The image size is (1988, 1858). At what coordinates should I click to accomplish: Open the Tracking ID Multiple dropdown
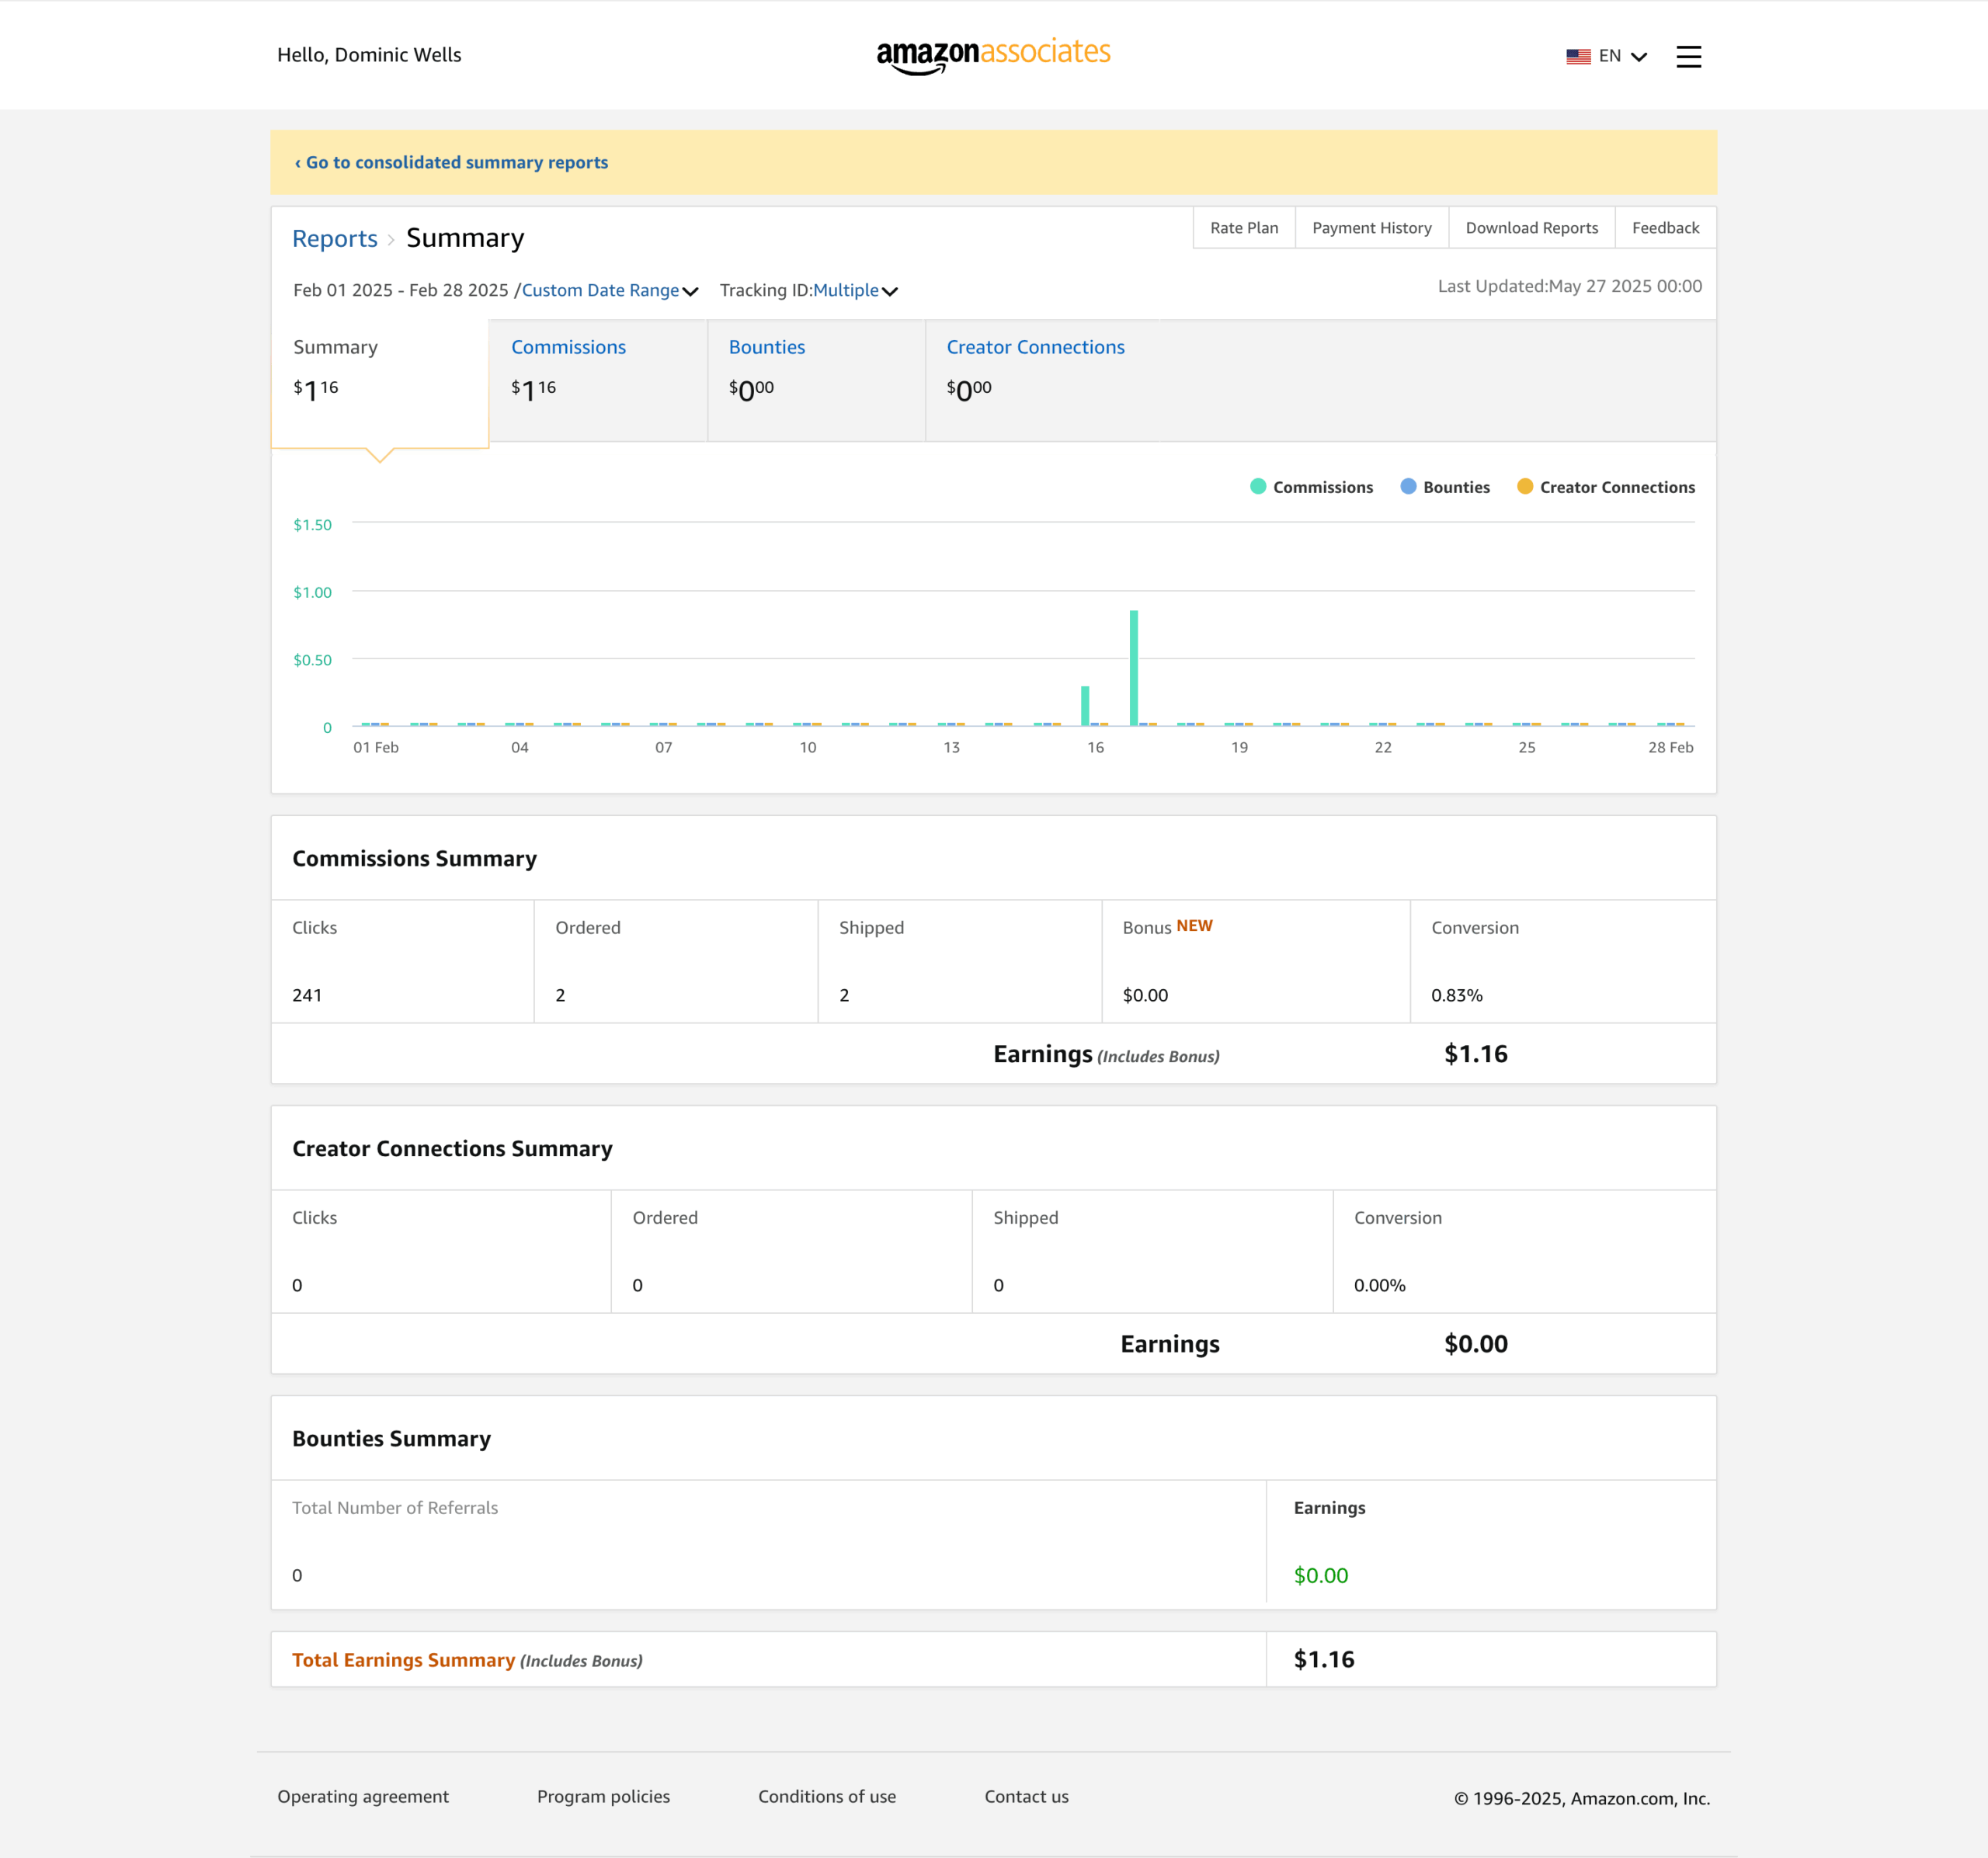[855, 290]
